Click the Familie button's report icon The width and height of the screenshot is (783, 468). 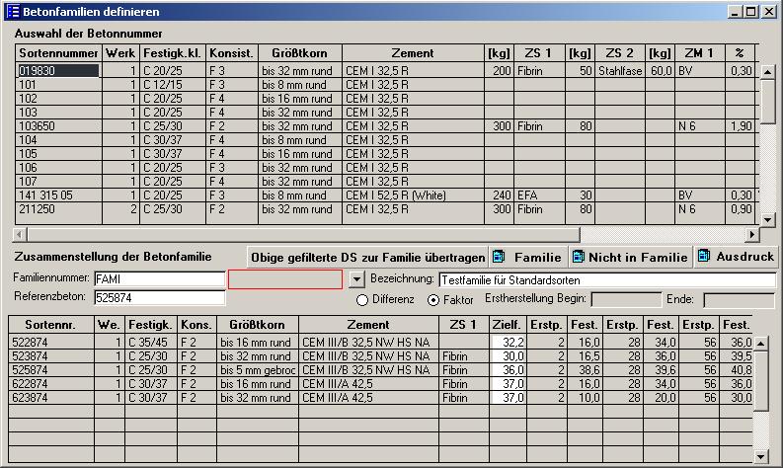tap(500, 257)
